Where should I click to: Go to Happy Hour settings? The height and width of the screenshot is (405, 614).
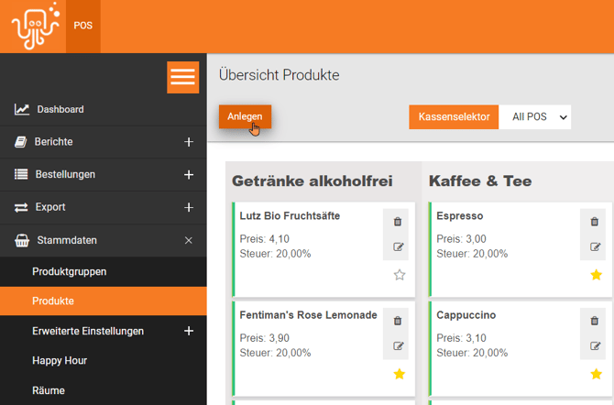click(60, 361)
